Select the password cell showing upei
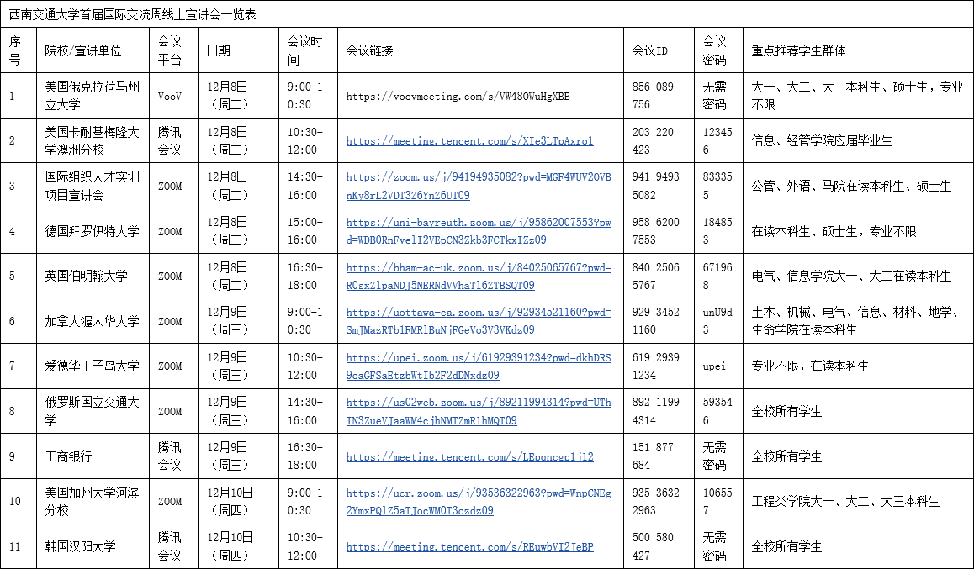Viewport: 974px width, 569px height. (x=714, y=366)
